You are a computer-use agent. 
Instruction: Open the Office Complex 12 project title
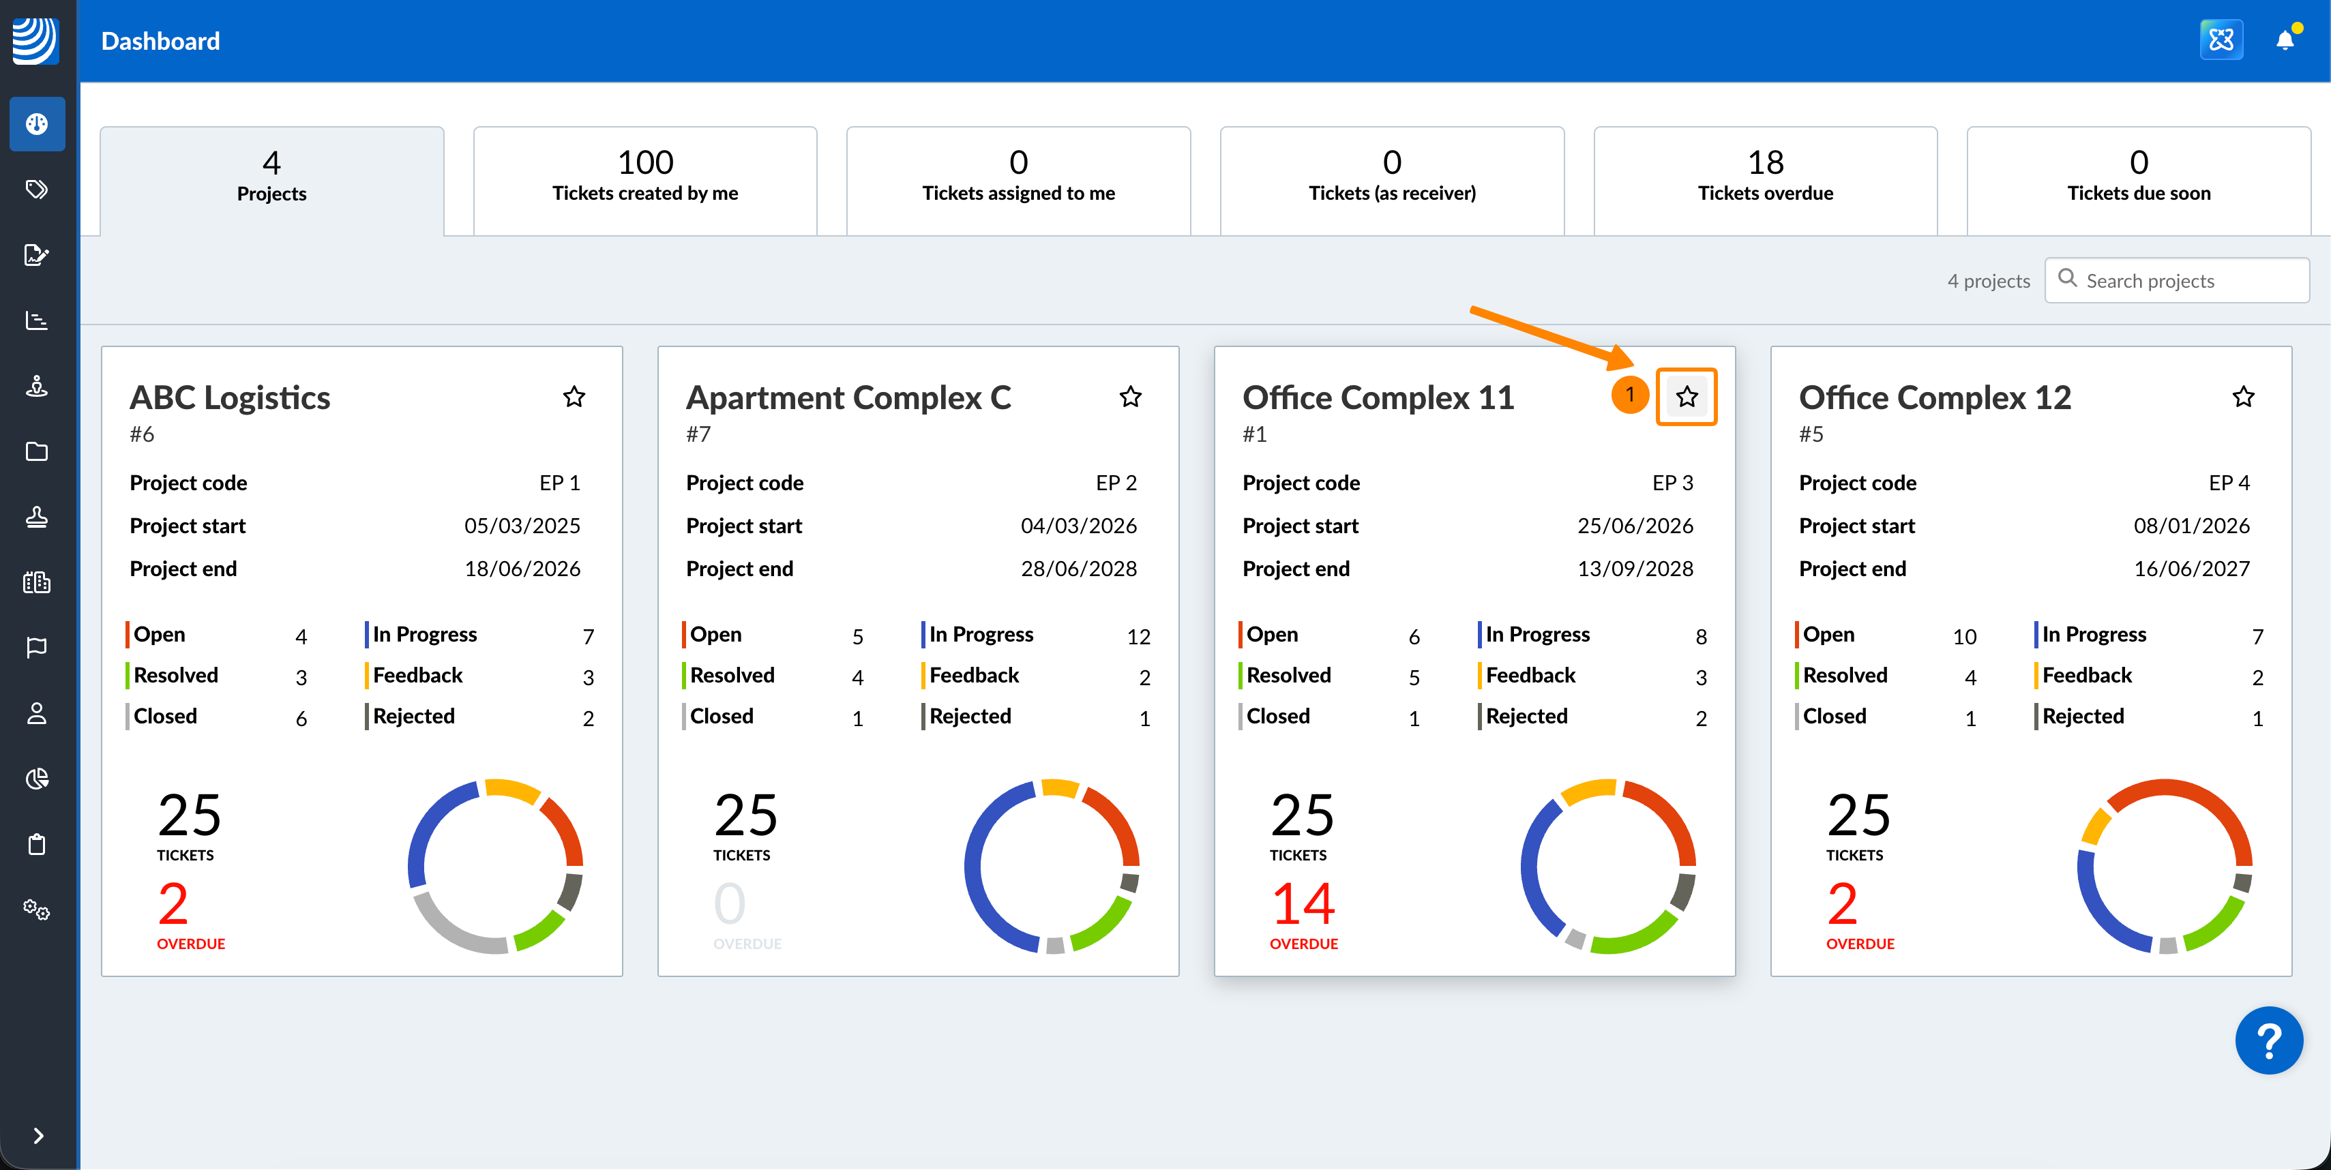pyautogui.click(x=1934, y=397)
